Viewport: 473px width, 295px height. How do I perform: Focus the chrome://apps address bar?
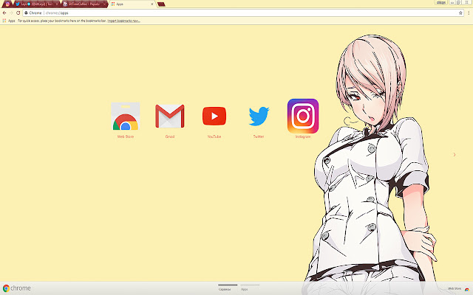point(243,13)
